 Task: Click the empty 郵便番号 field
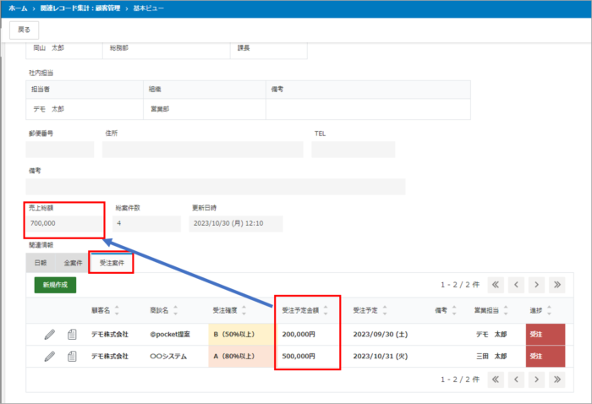click(60, 150)
